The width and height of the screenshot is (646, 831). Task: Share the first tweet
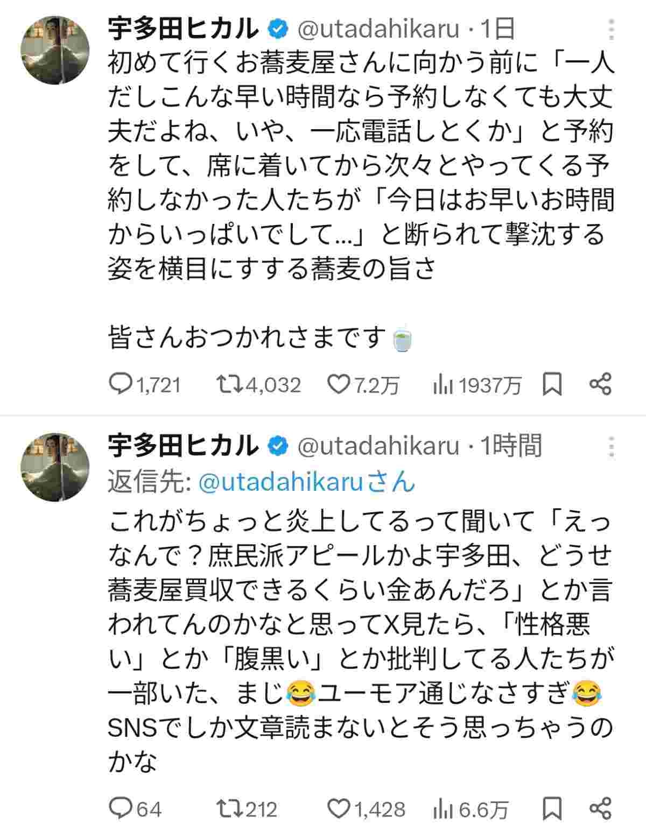[600, 384]
